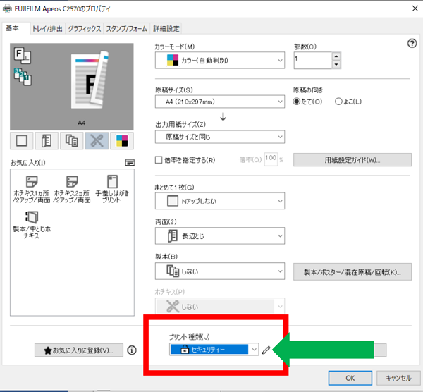Select たて orientation radio button

click(x=297, y=102)
